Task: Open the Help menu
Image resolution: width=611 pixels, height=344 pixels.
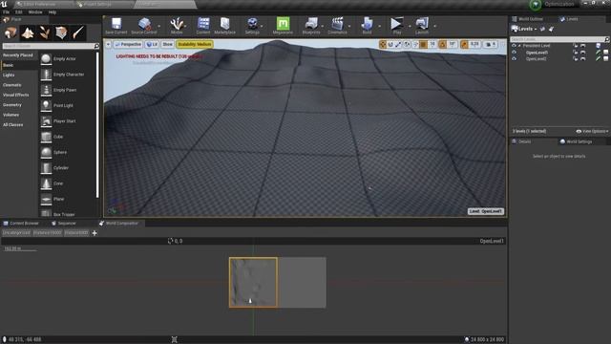Action: click(53, 12)
